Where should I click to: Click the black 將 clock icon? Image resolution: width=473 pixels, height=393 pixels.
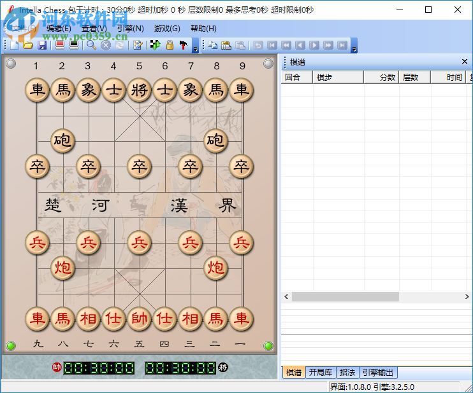pyautogui.click(x=223, y=367)
